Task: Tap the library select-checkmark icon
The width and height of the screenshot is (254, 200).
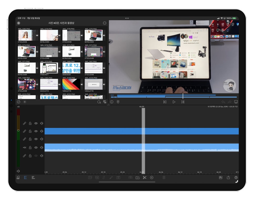Action: click(x=19, y=102)
